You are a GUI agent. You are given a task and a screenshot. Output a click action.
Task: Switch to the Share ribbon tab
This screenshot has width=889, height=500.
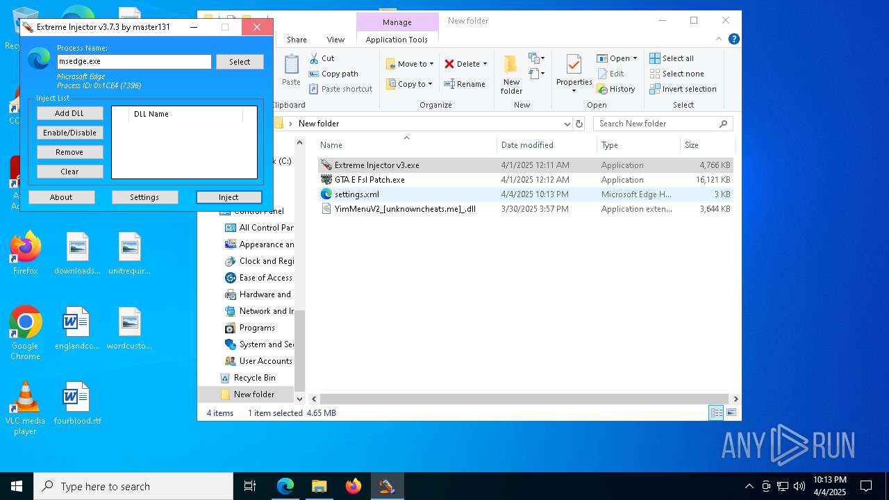(297, 40)
